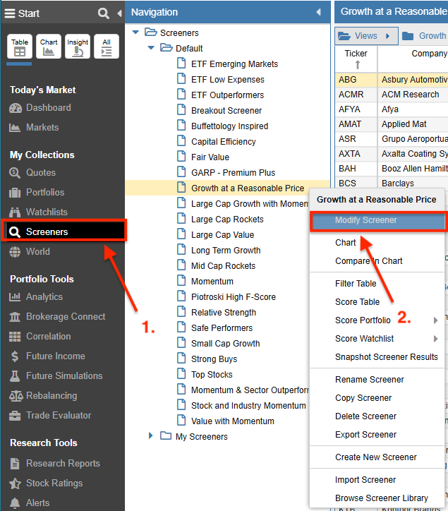448x511 pixels.
Task: Open the Dashboard gauge icon
Action: 15,108
